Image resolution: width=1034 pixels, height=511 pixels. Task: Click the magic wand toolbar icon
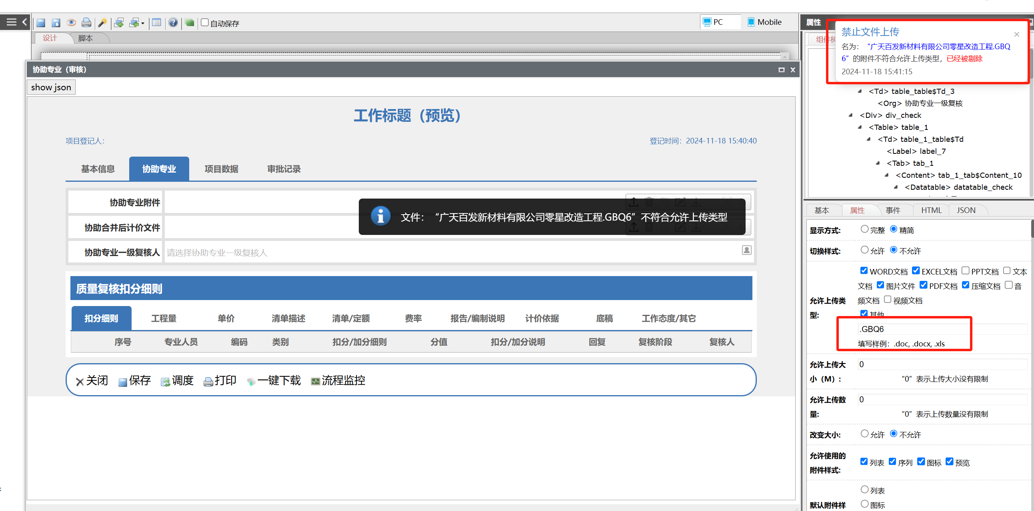pyautogui.click(x=102, y=23)
